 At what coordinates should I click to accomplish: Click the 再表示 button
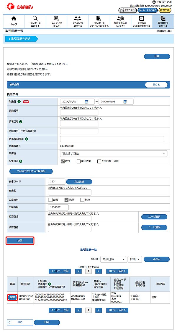click(157, 259)
